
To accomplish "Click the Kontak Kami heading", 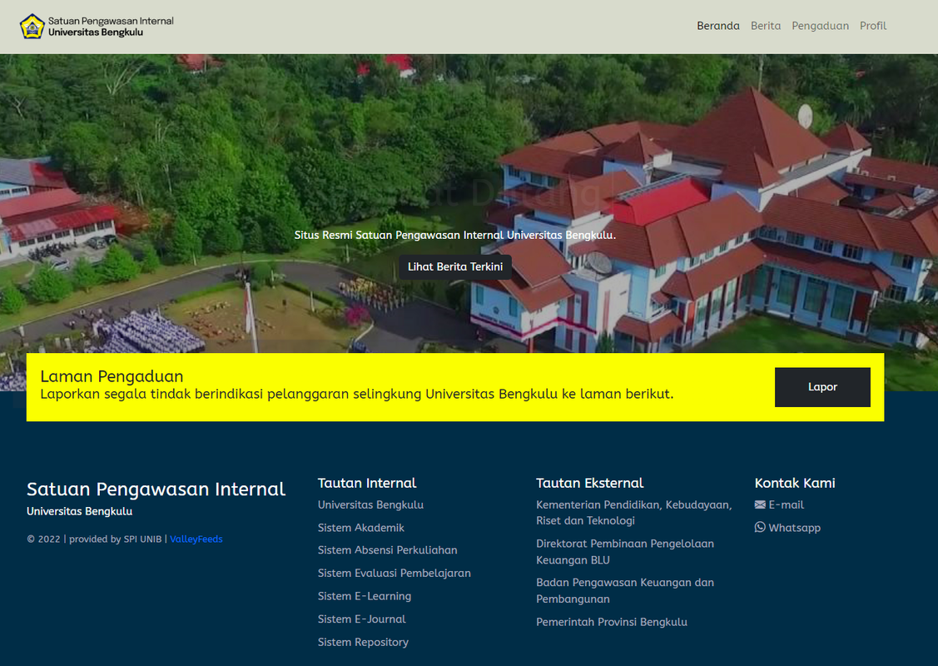I will 794,483.
